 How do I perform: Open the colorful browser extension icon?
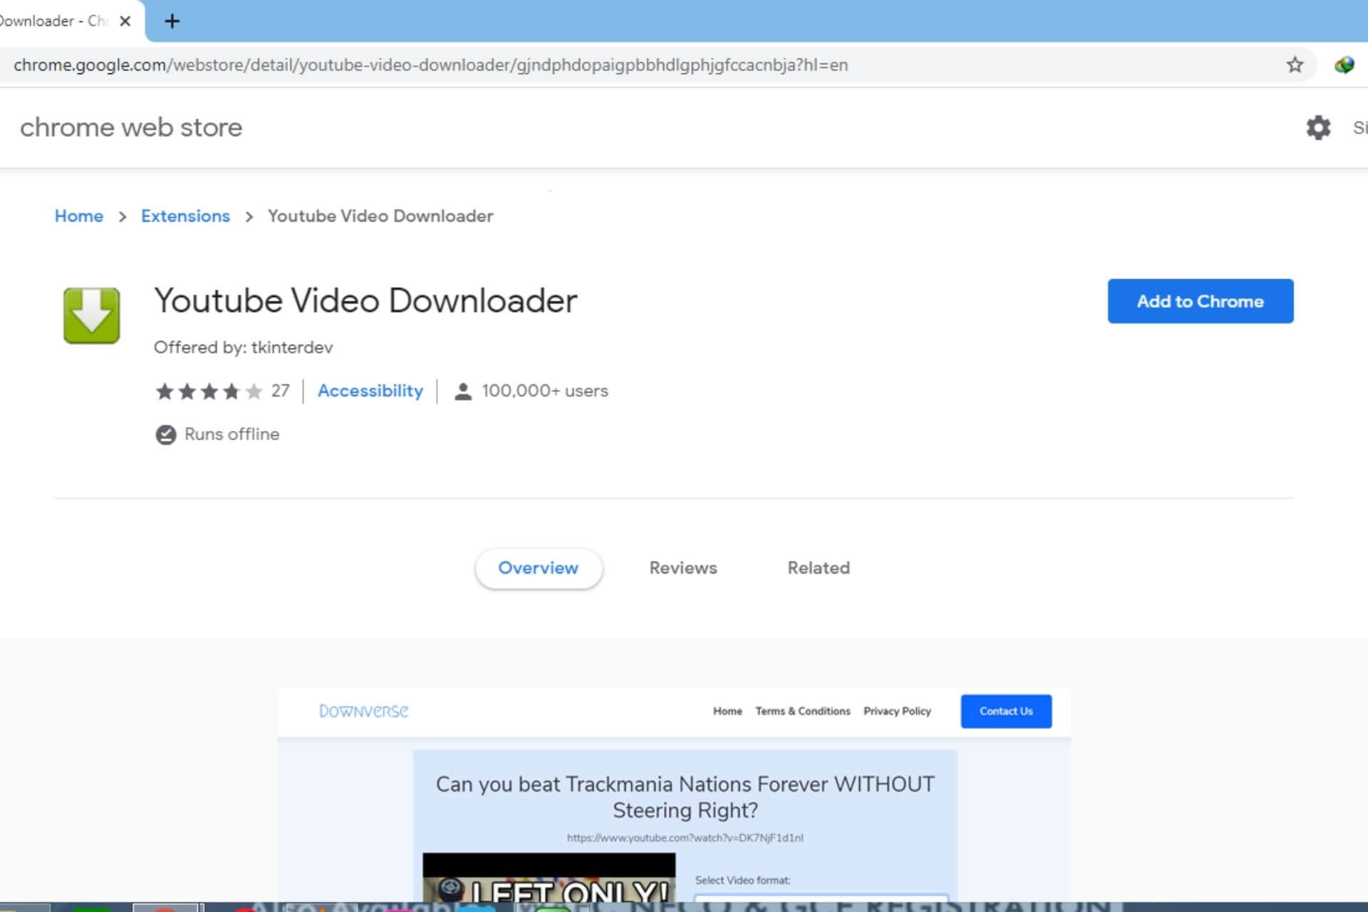tap(1344, 65)
